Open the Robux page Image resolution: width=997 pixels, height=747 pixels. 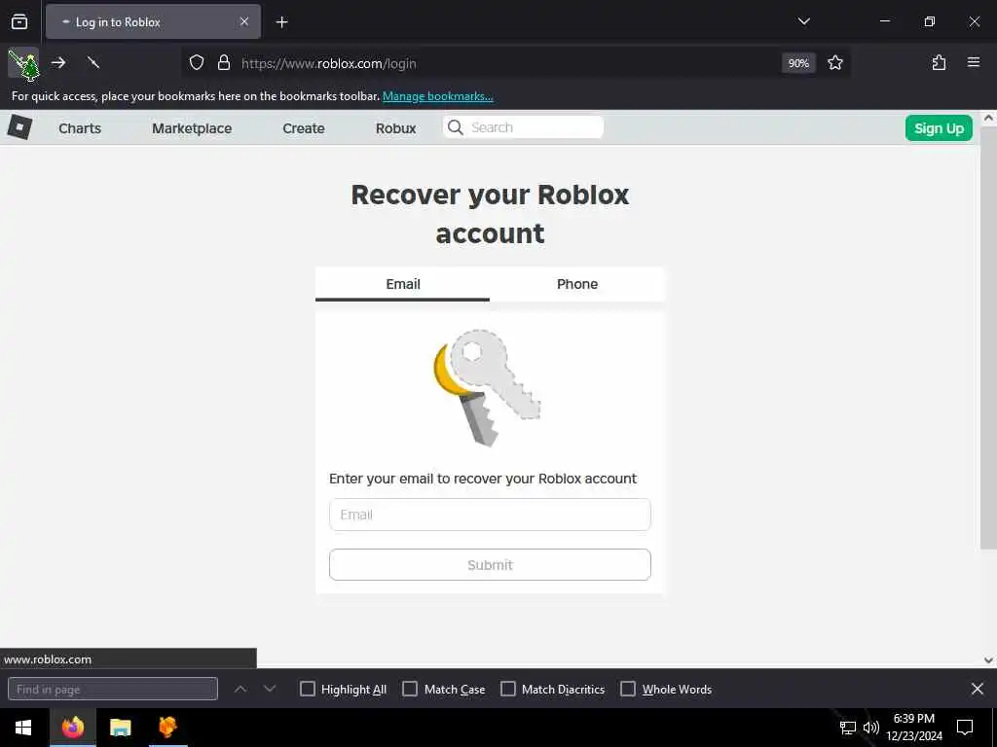395,128
